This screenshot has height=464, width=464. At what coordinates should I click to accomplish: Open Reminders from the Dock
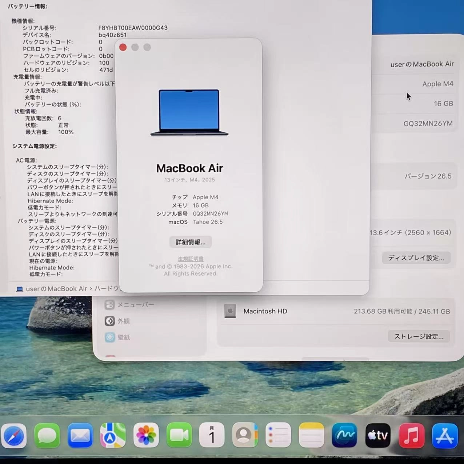click(x=278, y=435)
